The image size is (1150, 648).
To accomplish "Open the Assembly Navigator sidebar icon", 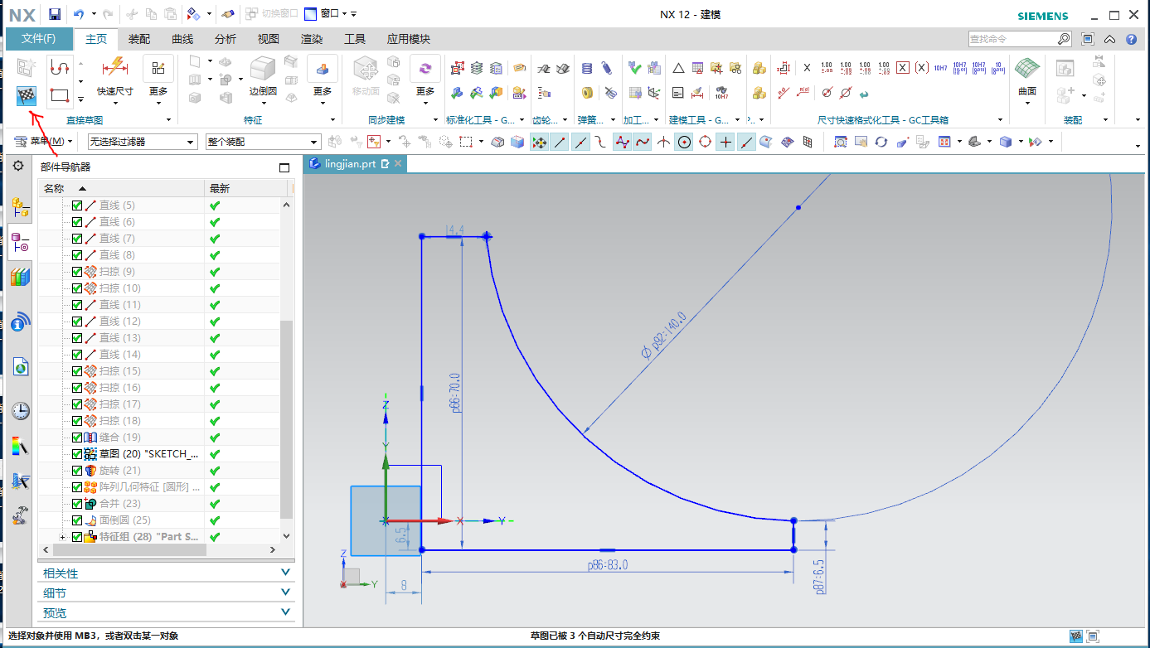I will pyautogui.click(x=21, y=208).
